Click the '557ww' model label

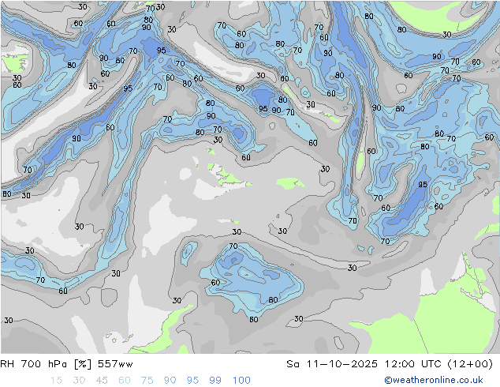(115, 363)
